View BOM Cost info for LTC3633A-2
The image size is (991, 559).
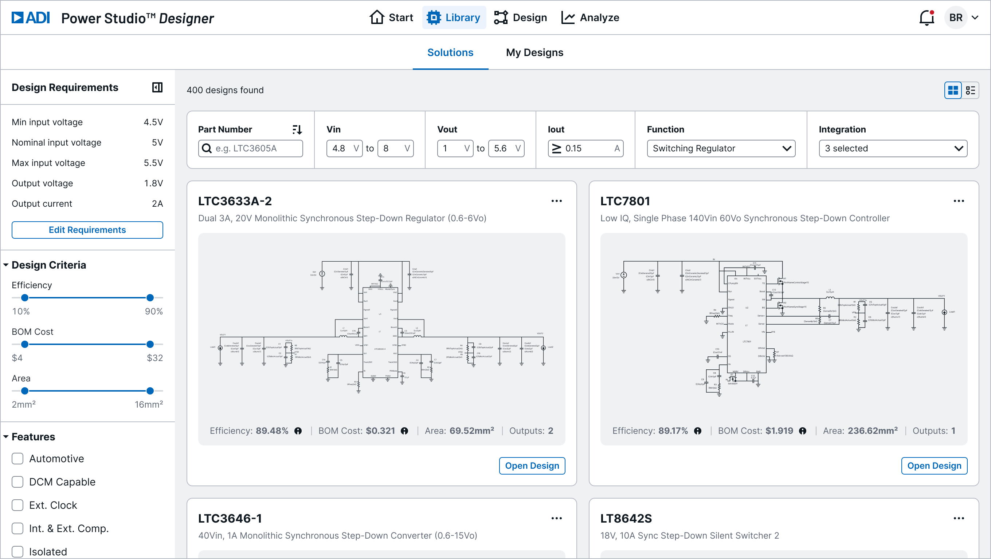click(x=404, y=431)
